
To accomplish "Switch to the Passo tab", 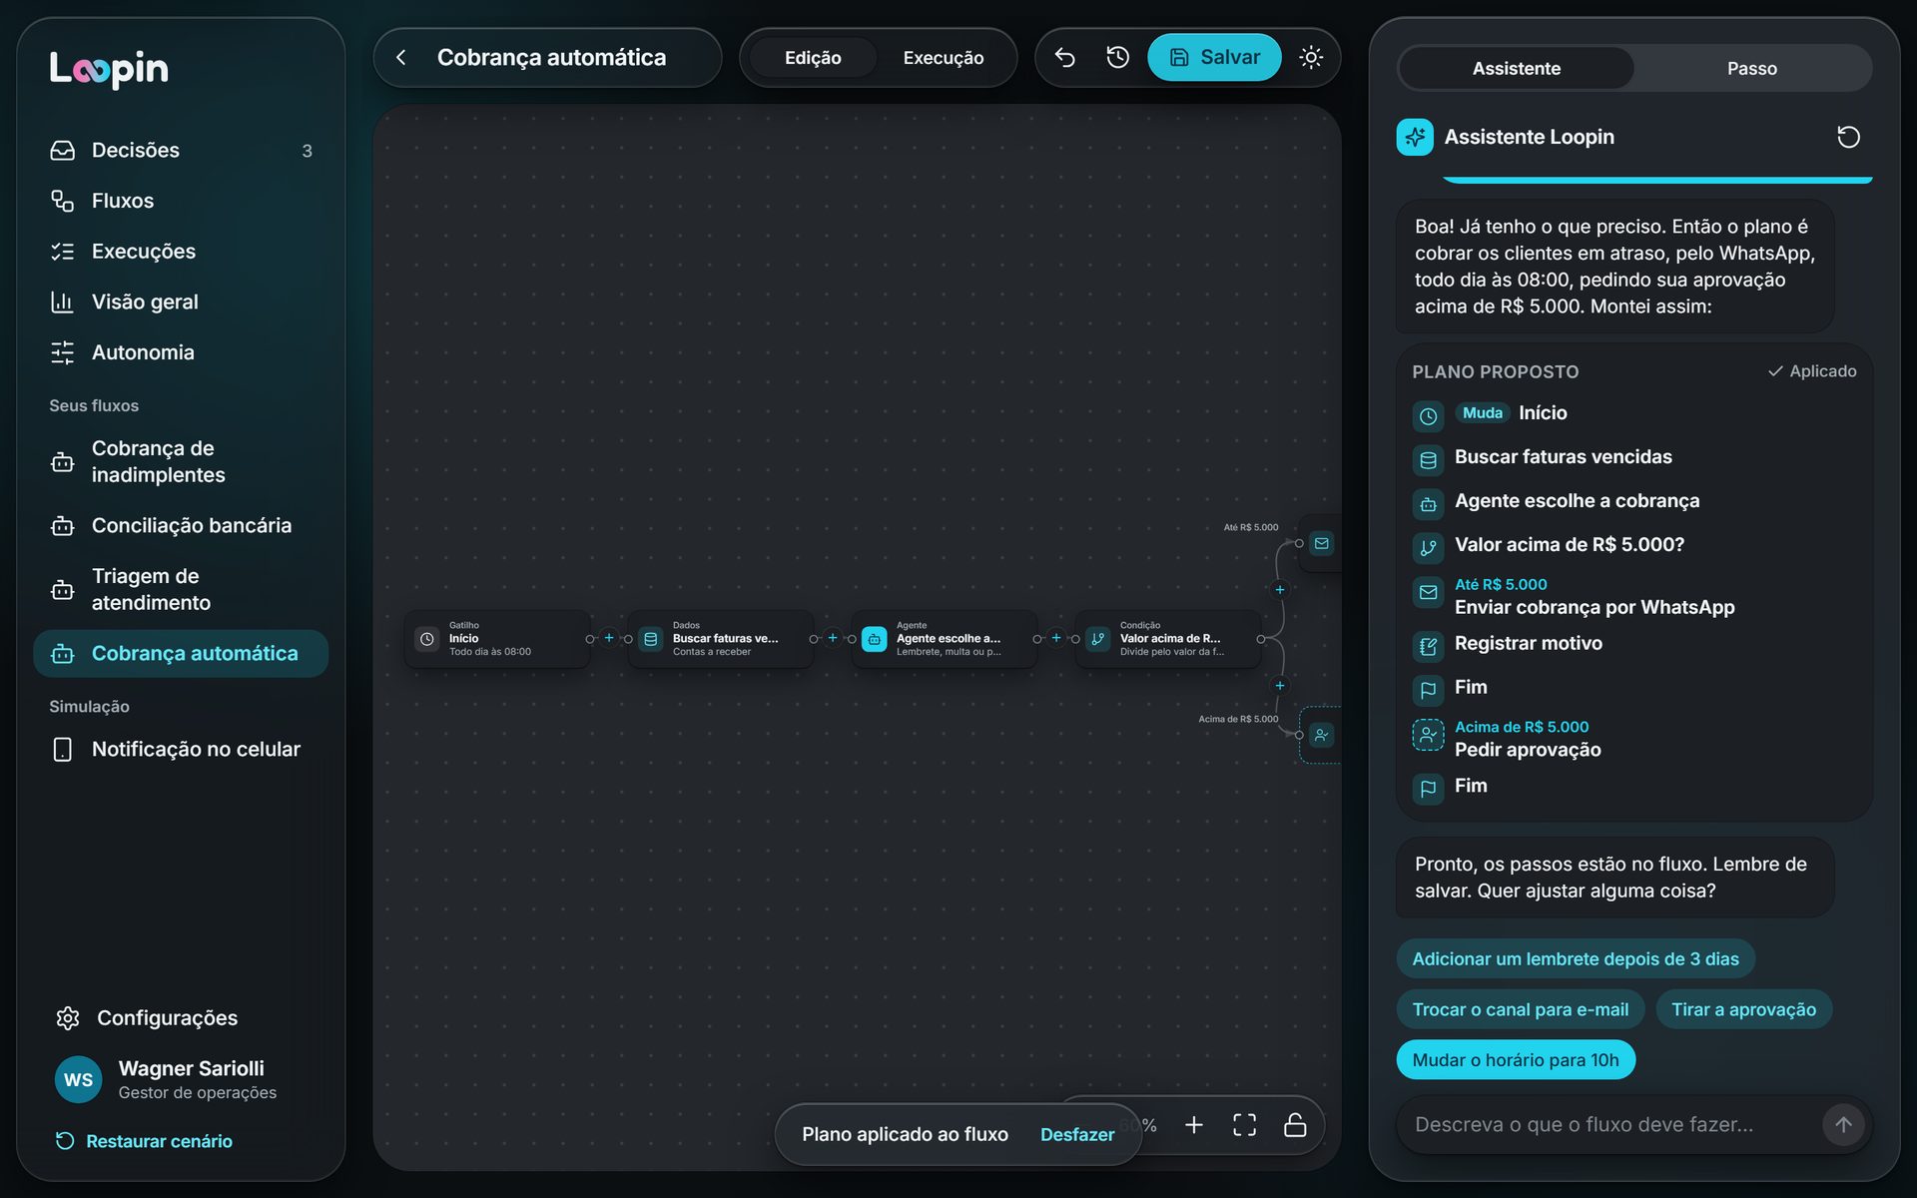I will click(1751, 69).
